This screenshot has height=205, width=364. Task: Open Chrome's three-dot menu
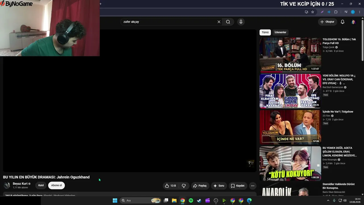(x=359, y=12)
